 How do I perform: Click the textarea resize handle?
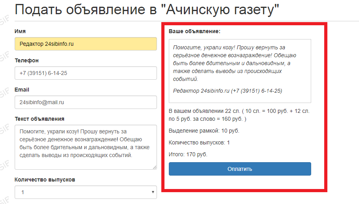coord(155,167)
